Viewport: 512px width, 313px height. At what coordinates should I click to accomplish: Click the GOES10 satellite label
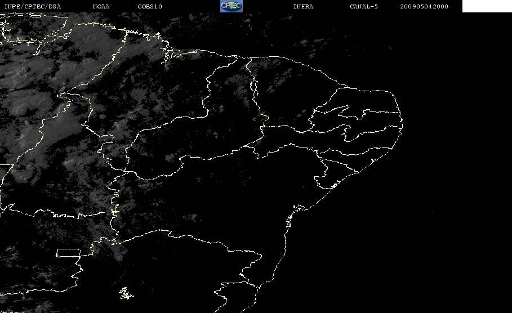[150, 6]
